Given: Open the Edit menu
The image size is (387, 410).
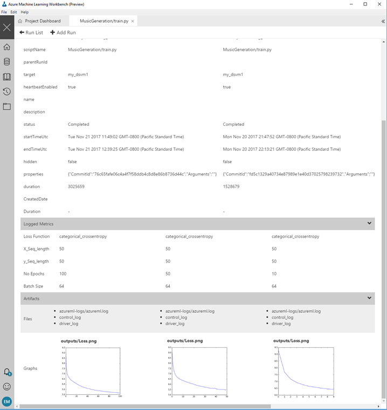Looking at the screenshot, I should [13, 12].
